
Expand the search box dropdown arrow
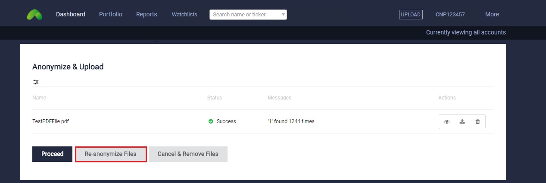(x=283, y=15)
